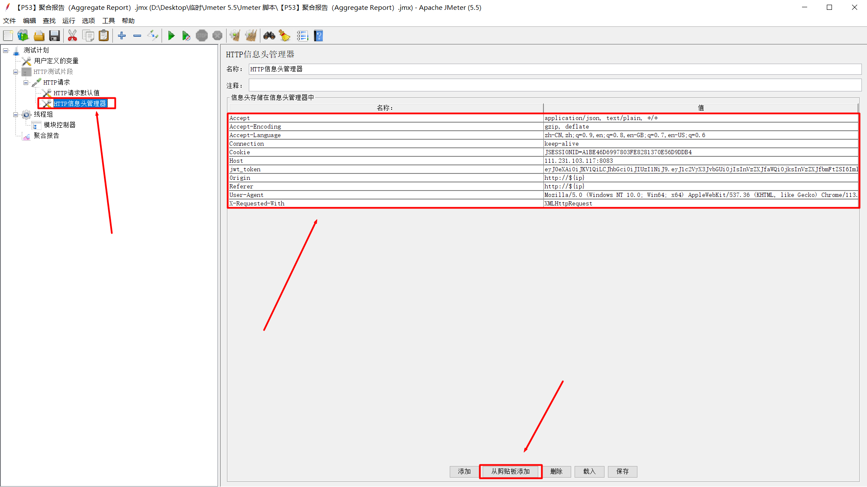Image resolution: width=867 pixels, height=487 pixels.
Task: Click the 删除 button
Action: coord(556,471)
